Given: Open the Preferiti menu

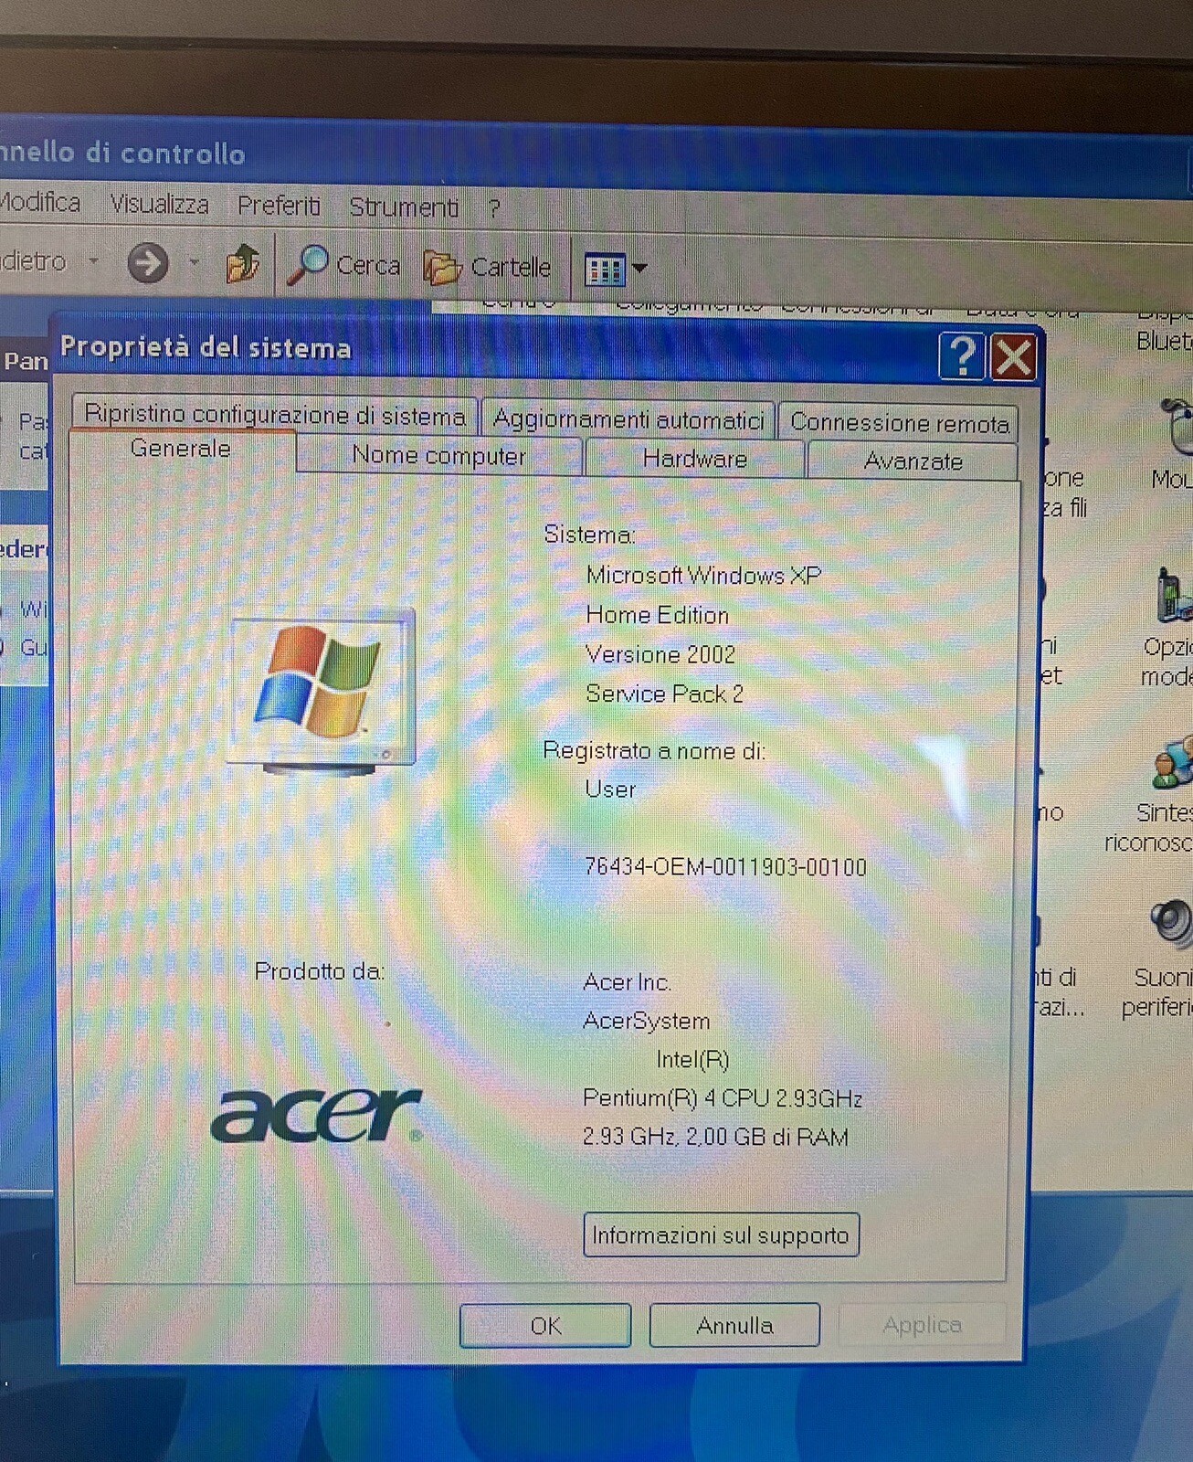Looking at the screenshot, I should (x=279, y=206).
